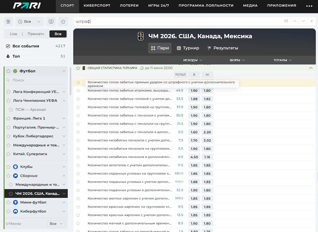Open the Лотереи section
The image size is (318, 232).
(x=129, y=6)
